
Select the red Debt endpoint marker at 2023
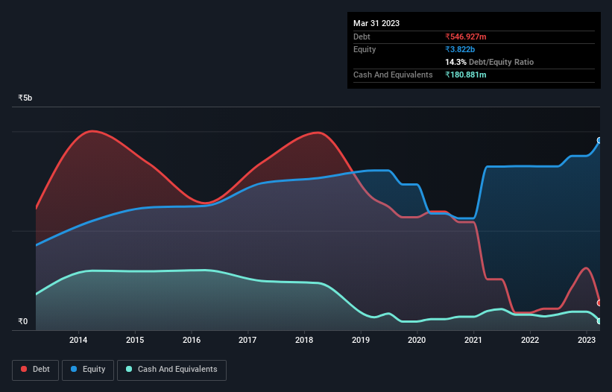[x=599, y=303]
